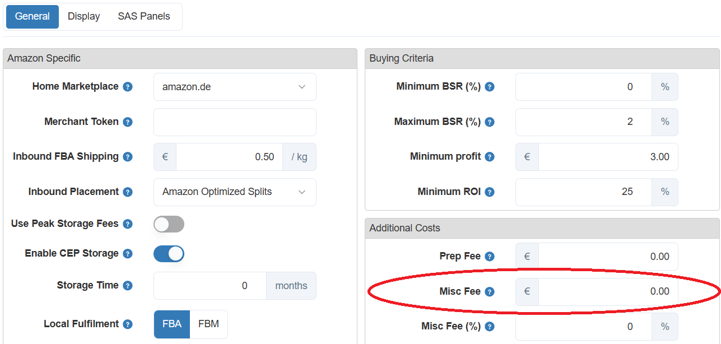
Task: Switch Local Fulfilment to FBM
Action: 208,324
